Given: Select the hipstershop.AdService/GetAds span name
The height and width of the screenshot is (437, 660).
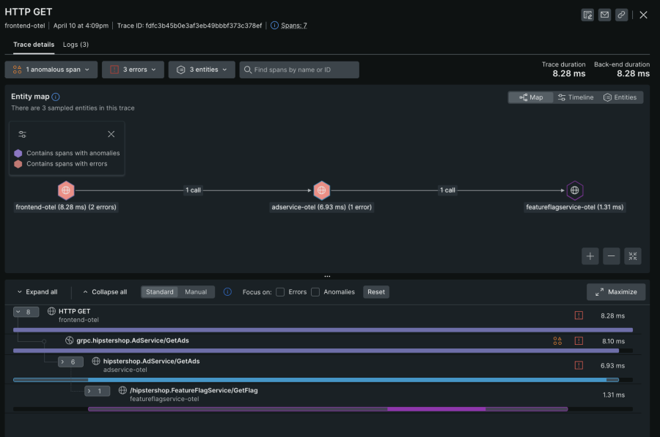Looking at the screenshot, I should pos(152,361).
